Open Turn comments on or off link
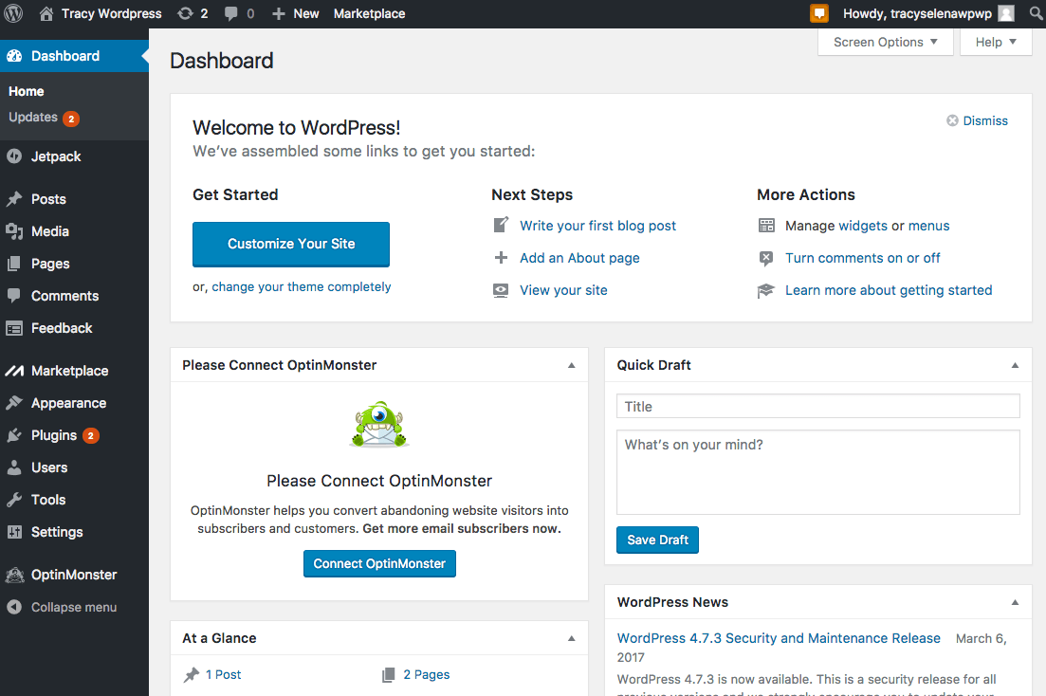 [x=863, y=258]
